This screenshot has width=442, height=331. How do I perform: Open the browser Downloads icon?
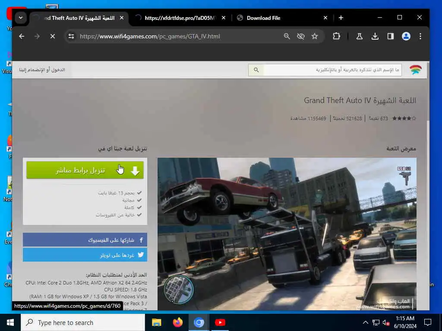pos(375,36)
